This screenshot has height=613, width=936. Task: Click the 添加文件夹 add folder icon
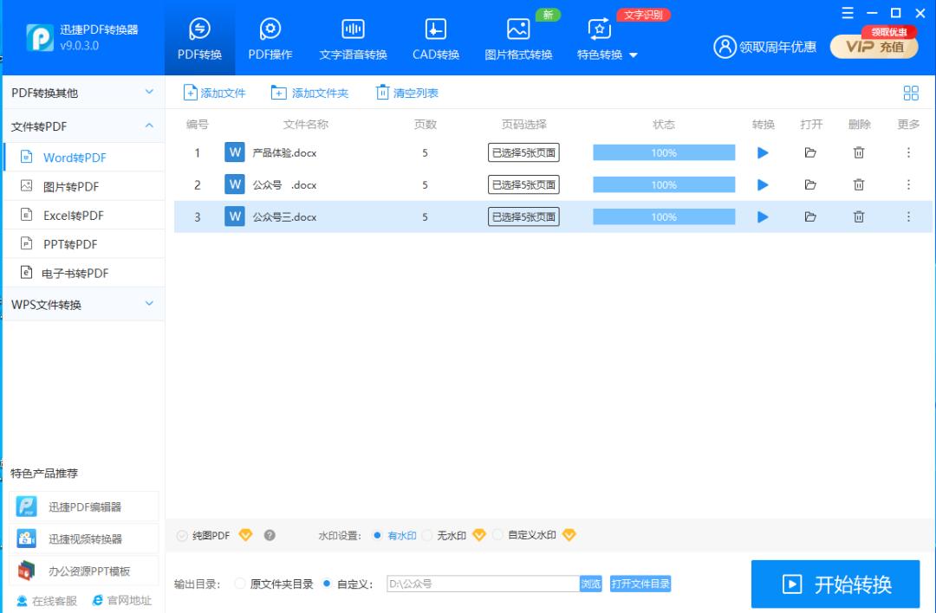(278, 92)
